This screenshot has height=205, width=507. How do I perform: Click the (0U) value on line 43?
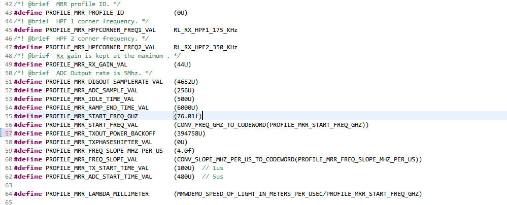tap(181, 13)
